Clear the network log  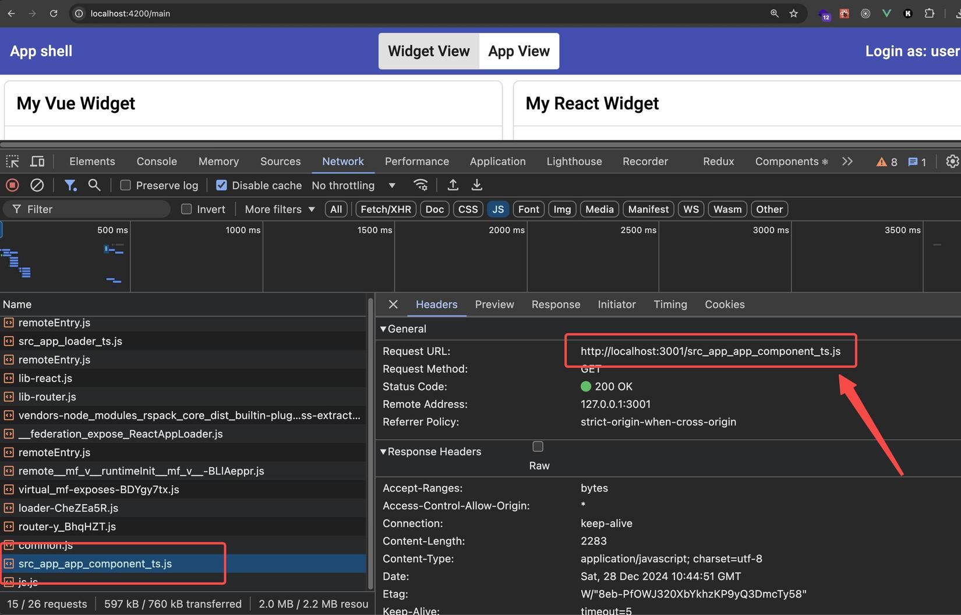[x=37, y=185]
